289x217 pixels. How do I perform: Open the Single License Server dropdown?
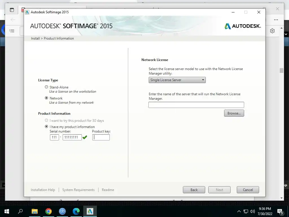click(x=177, y=80)
